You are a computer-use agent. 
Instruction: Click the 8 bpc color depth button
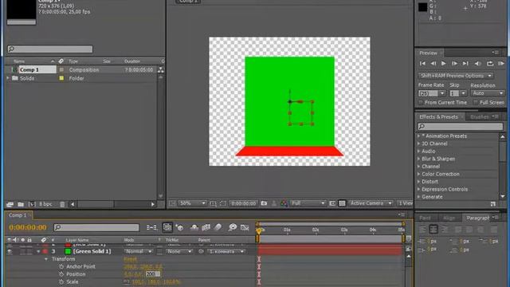click(45, 204)
